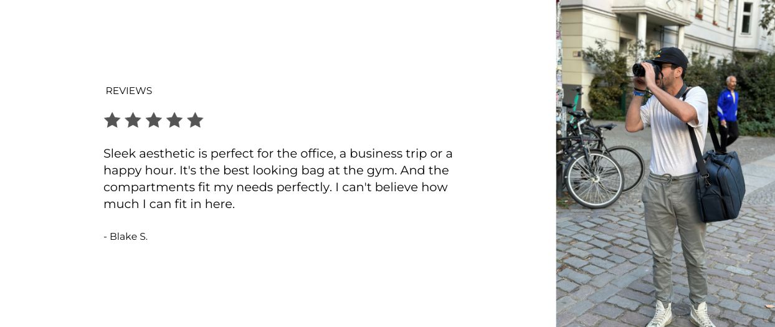Click the line beginning "happy hour"
775x327 pixels.
click(276, 170)
